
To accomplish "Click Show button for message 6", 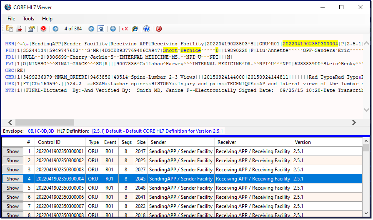I will [x=13, y=197].
